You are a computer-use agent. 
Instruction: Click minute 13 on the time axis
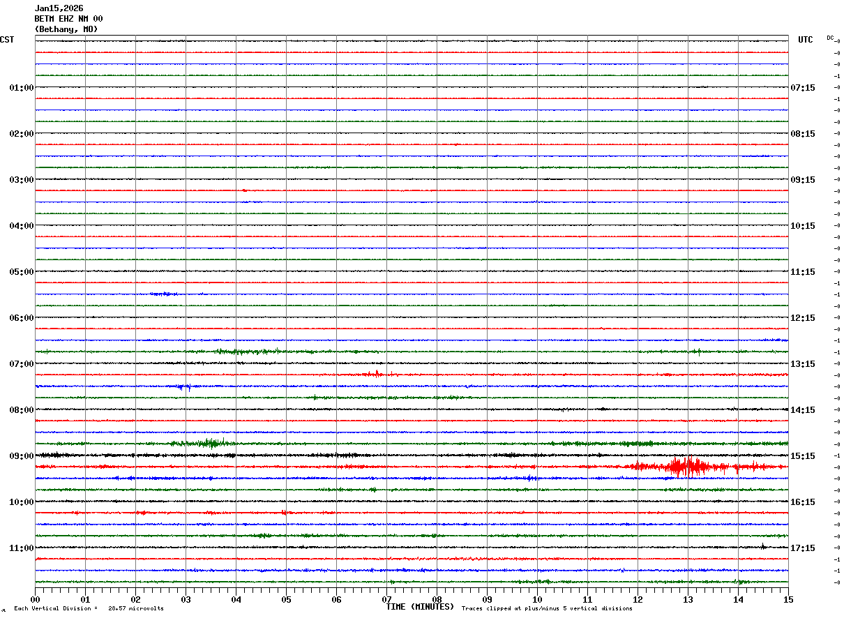[688, 599]
